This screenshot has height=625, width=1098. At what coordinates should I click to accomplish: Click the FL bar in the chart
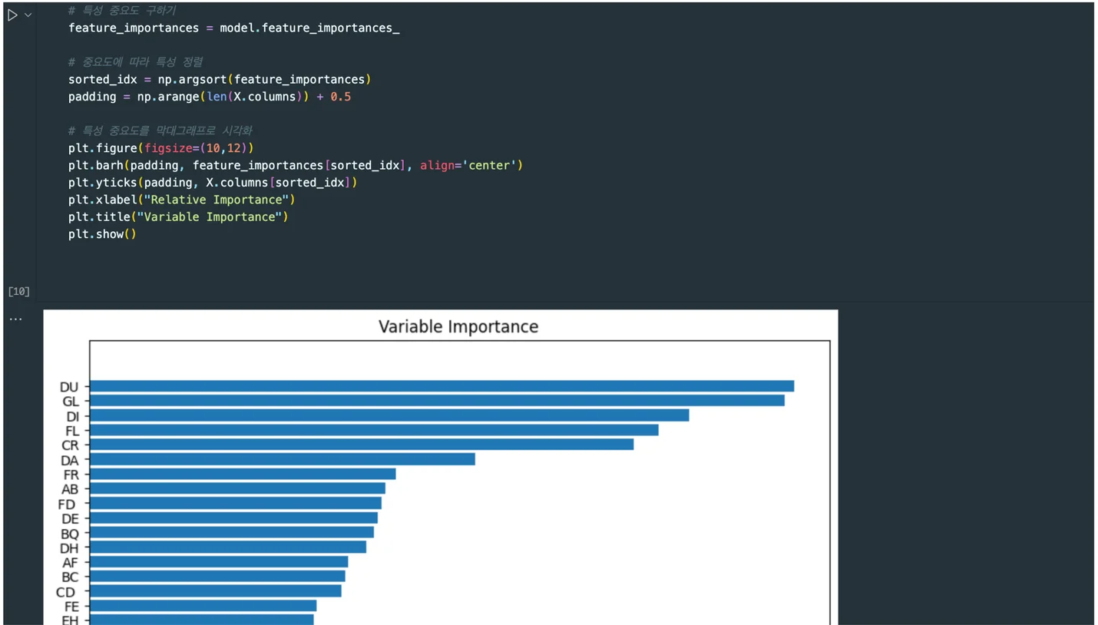pos(374,430)
